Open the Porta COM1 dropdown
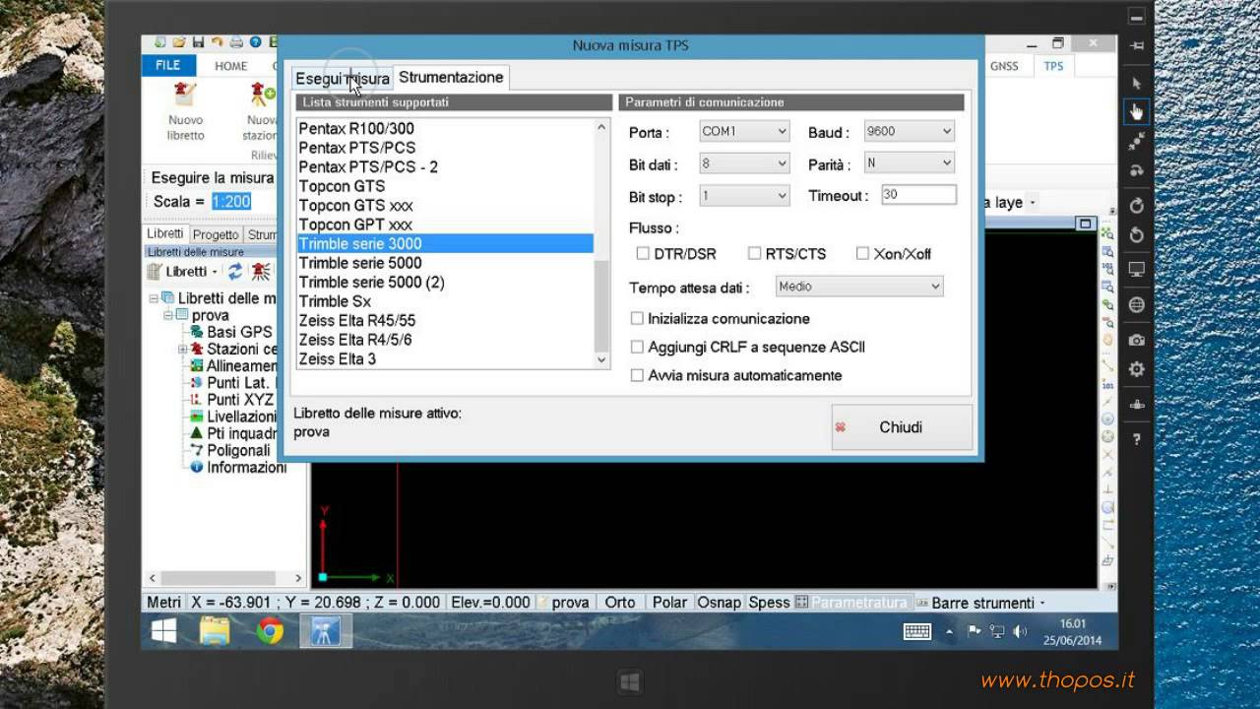1260x709 pixels. coord(744,131)
